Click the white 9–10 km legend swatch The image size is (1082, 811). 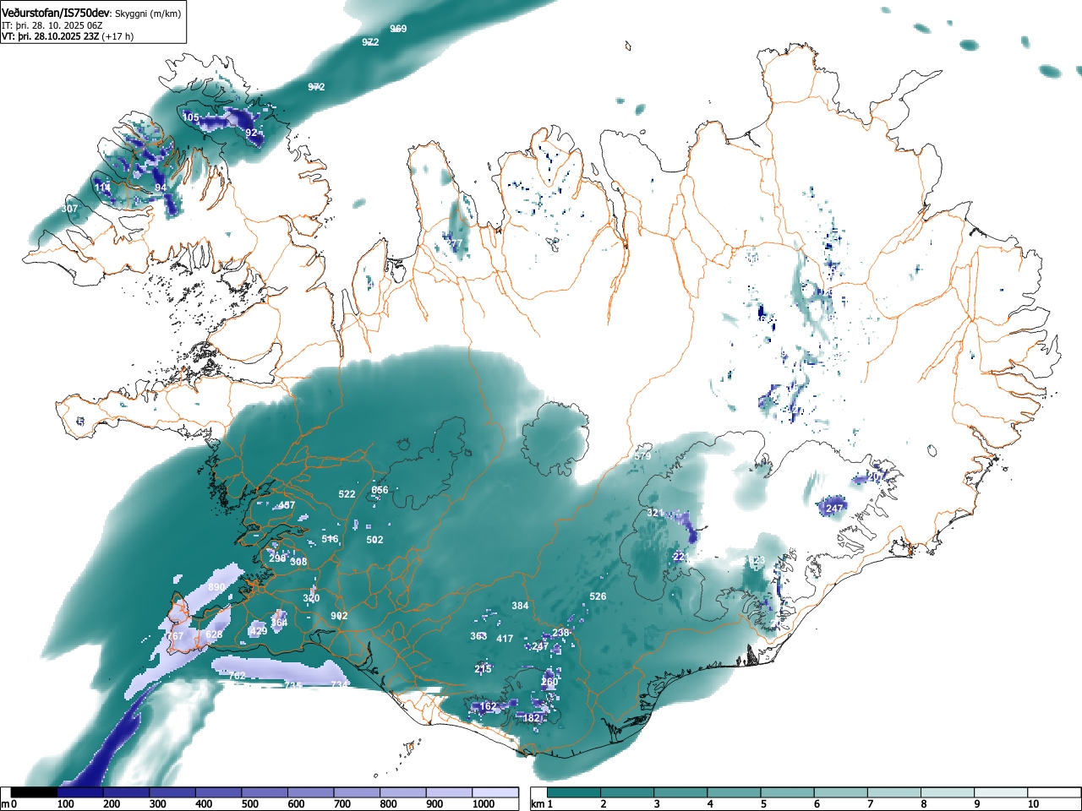pyautogui.click(x=1003, y=792)
